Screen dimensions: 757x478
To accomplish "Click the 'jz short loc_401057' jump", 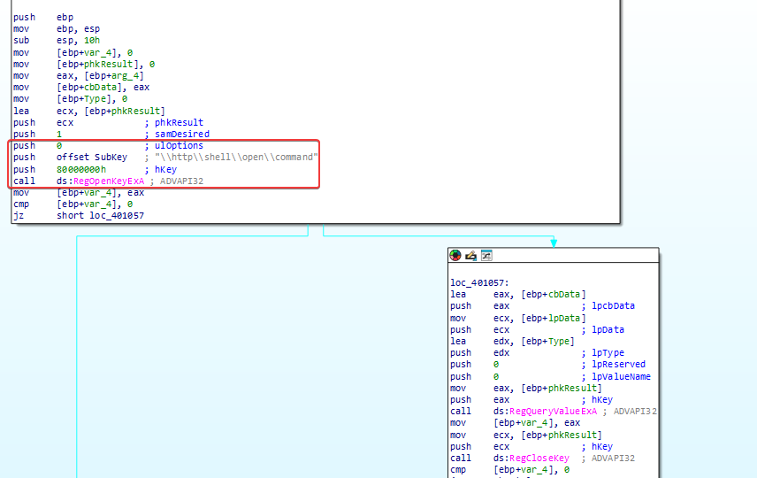I will click(x=79, y=216).
